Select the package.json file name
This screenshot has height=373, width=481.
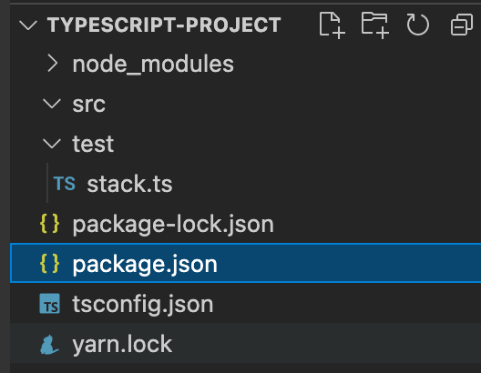tap(145, 265)
